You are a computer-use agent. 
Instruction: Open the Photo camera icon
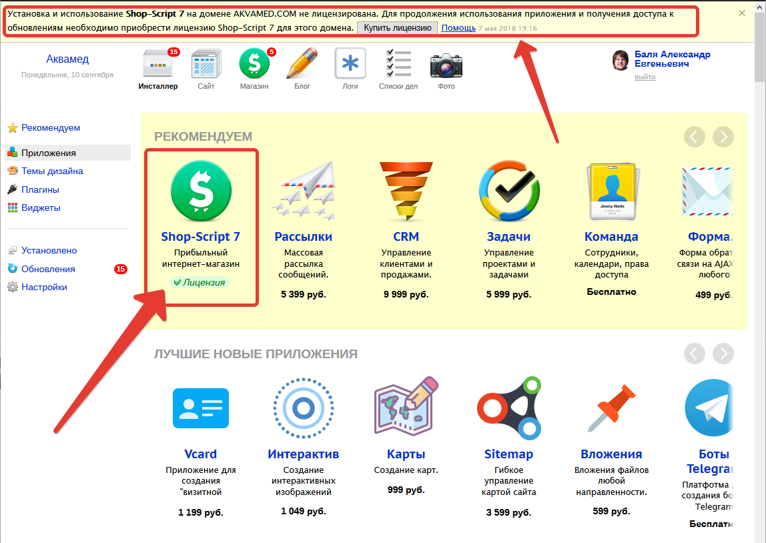[446, 65]
